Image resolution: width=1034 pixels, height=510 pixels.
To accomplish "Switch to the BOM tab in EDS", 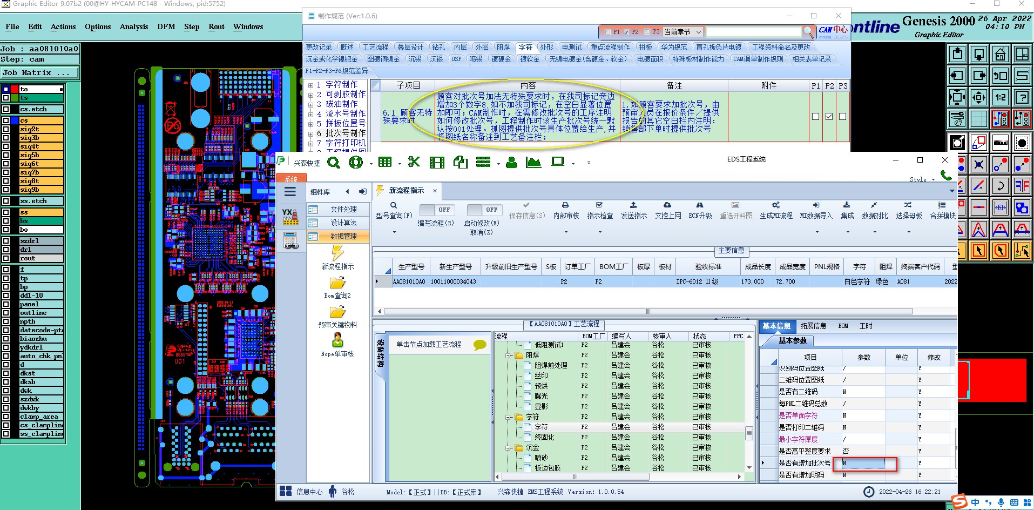I will [843, 326].
